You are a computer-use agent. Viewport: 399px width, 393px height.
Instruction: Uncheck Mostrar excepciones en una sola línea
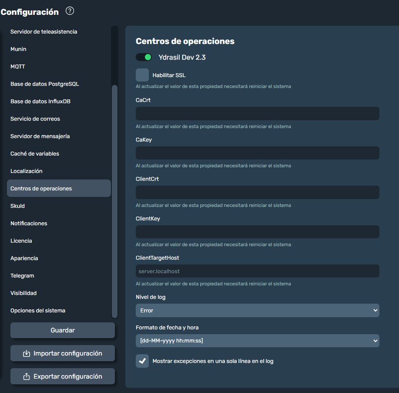pos(142,361)
